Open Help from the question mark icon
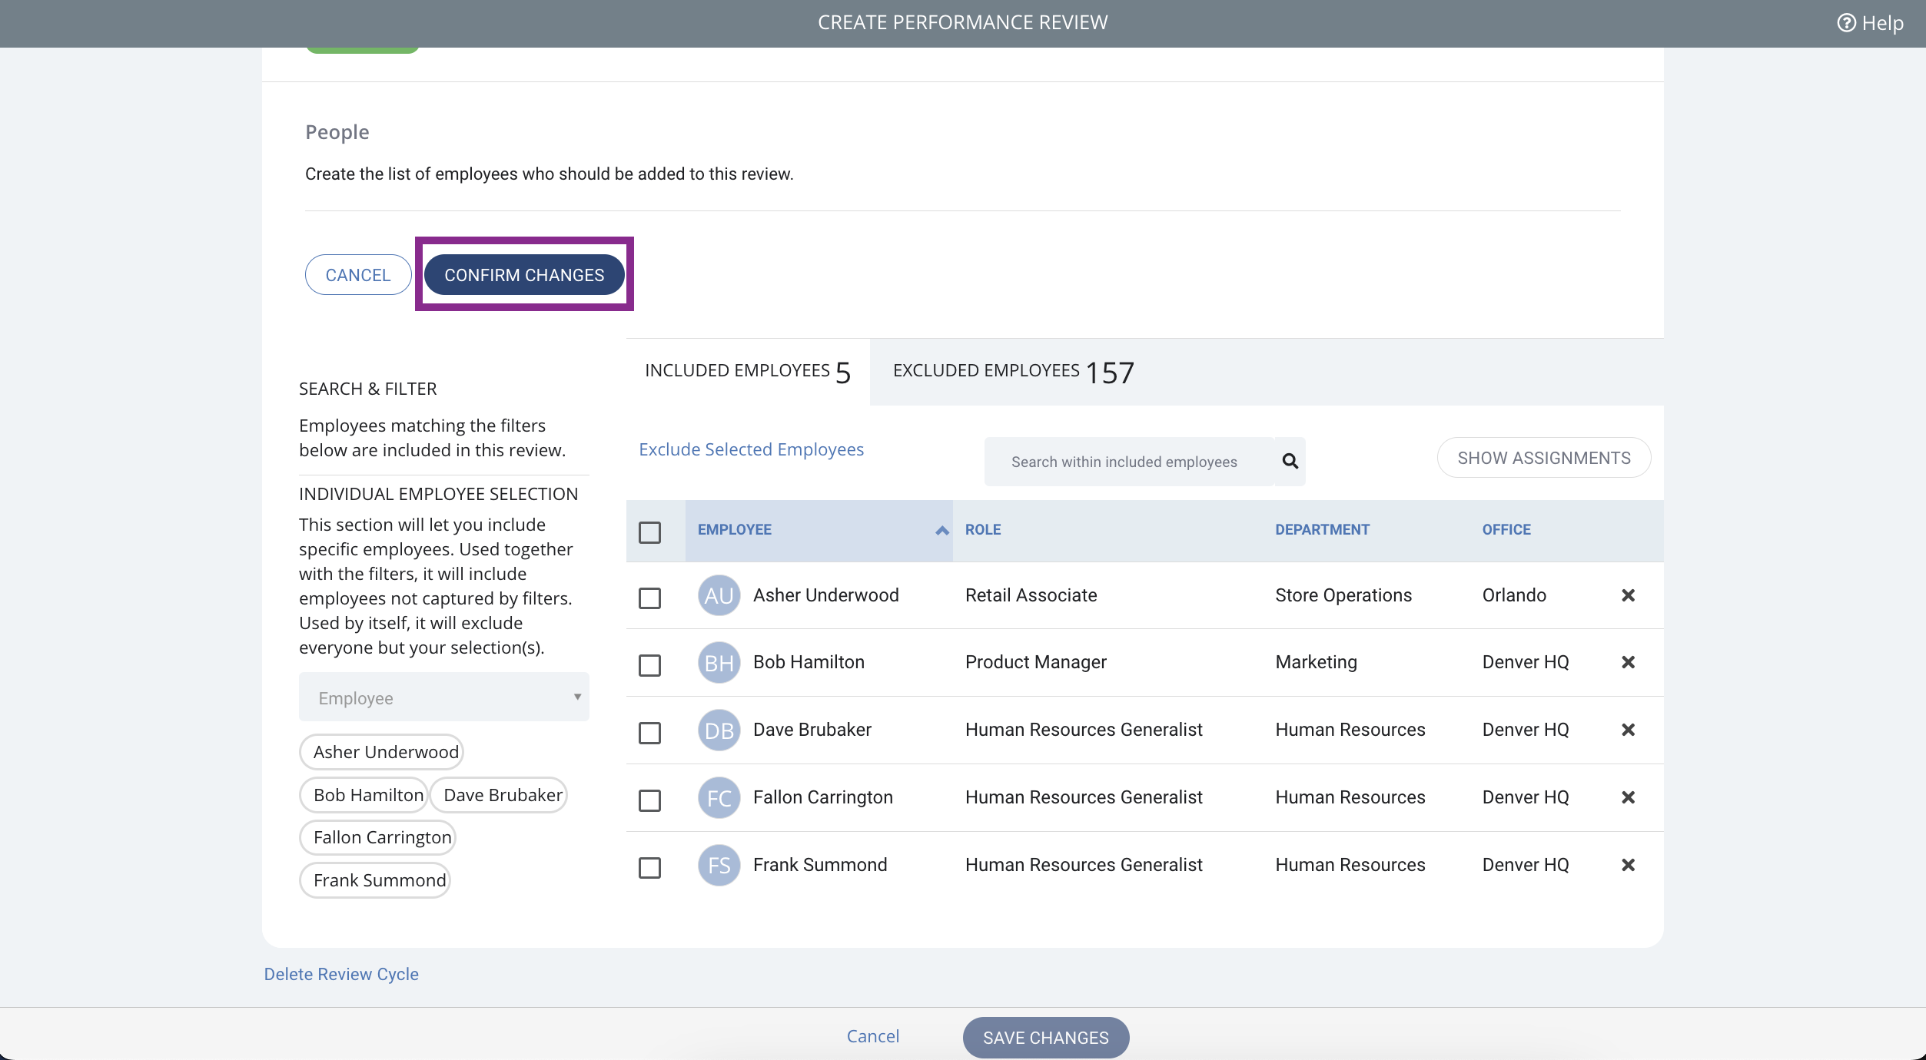This screenshot has width=1926, height=1060. pos(1846,23)
